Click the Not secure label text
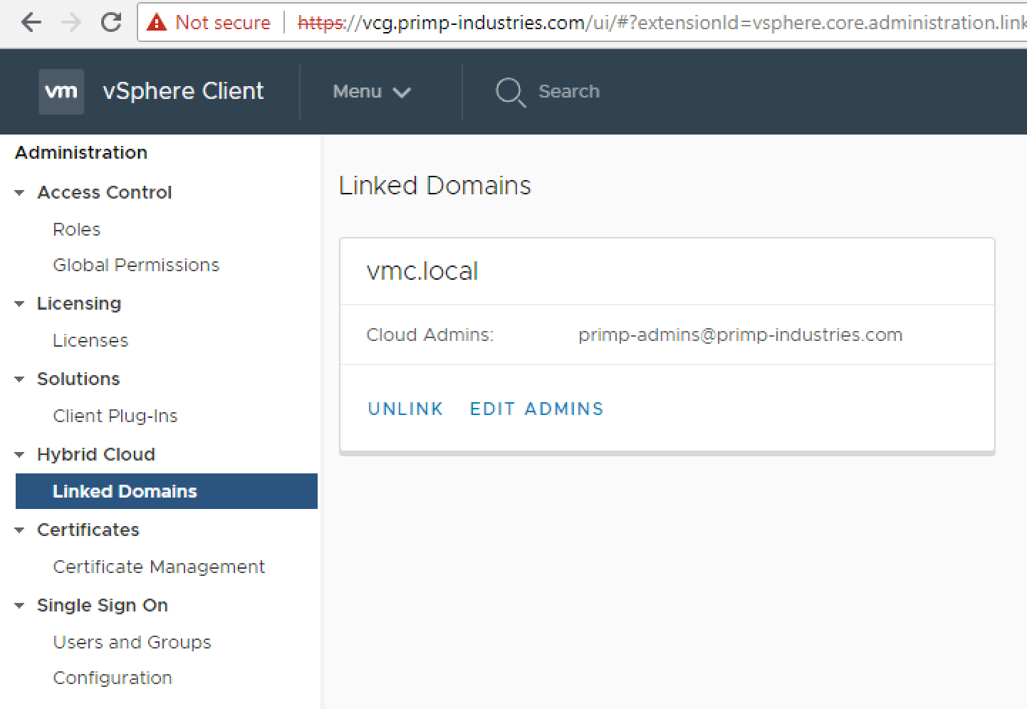The image size is (1027, 709). pos(223,23)
